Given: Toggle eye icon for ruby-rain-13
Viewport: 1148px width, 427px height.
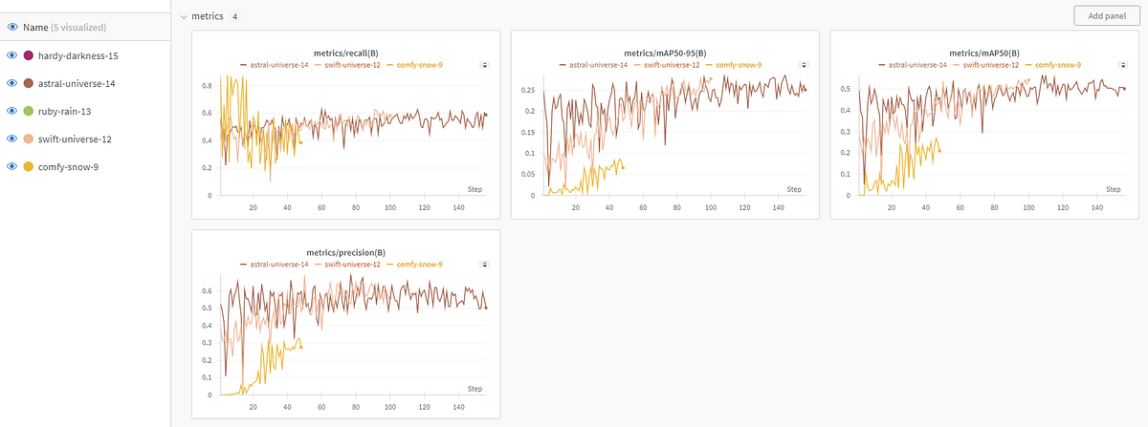Looking at the screenshot, I should click(x=13, y=111).
